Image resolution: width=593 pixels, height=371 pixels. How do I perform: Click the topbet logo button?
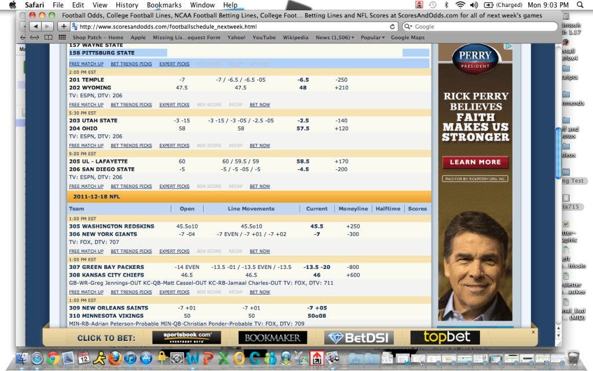click(x=445, y=337)
